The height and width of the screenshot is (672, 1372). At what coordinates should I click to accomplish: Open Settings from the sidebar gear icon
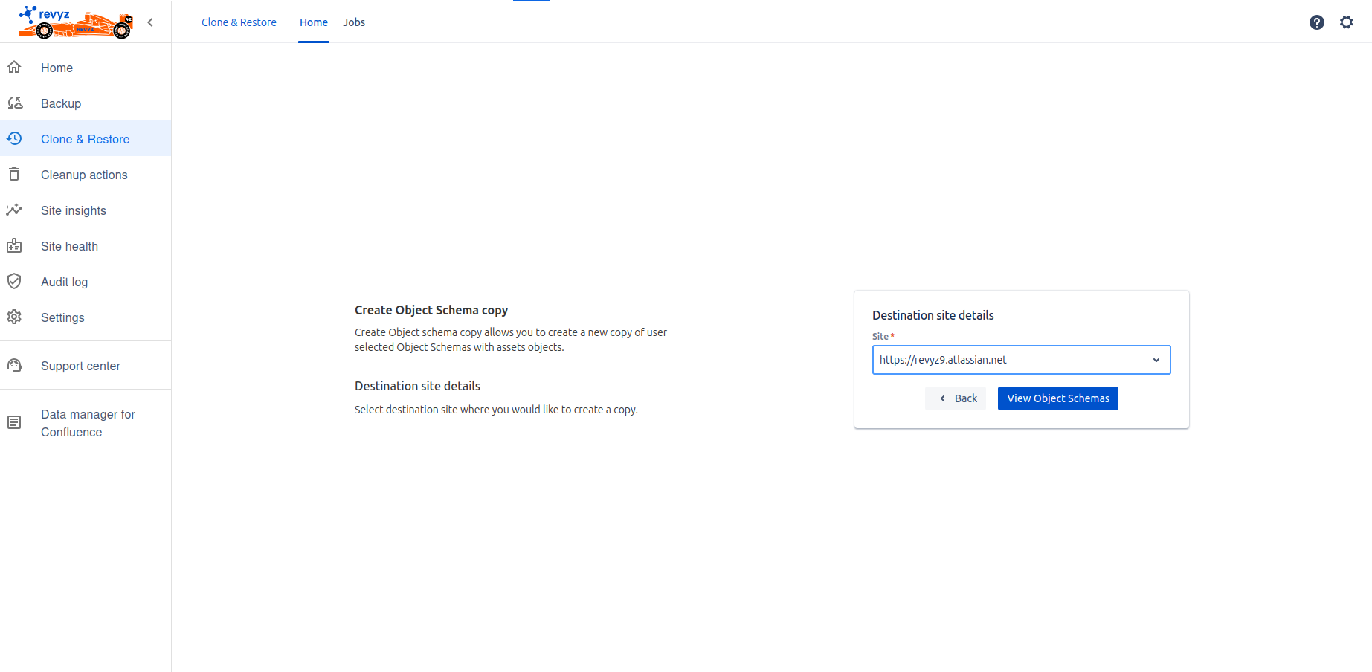pos(14,317)
